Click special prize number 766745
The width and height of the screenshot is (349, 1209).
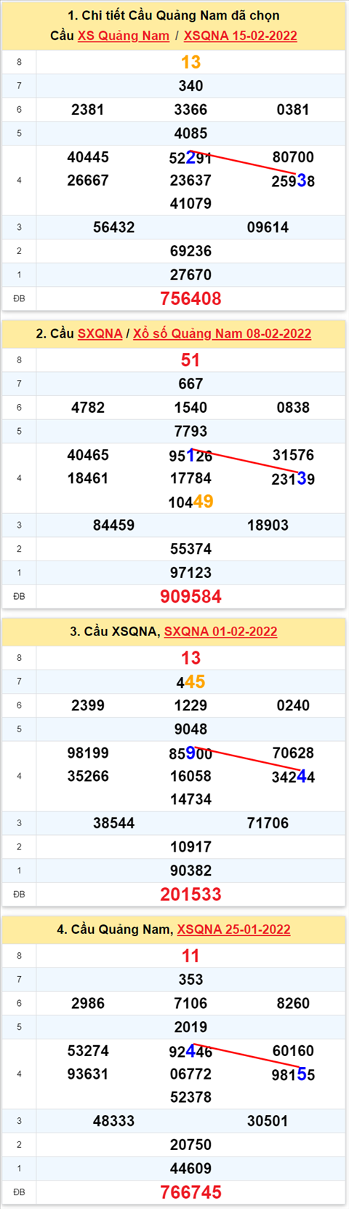(x=190, y=1192)
